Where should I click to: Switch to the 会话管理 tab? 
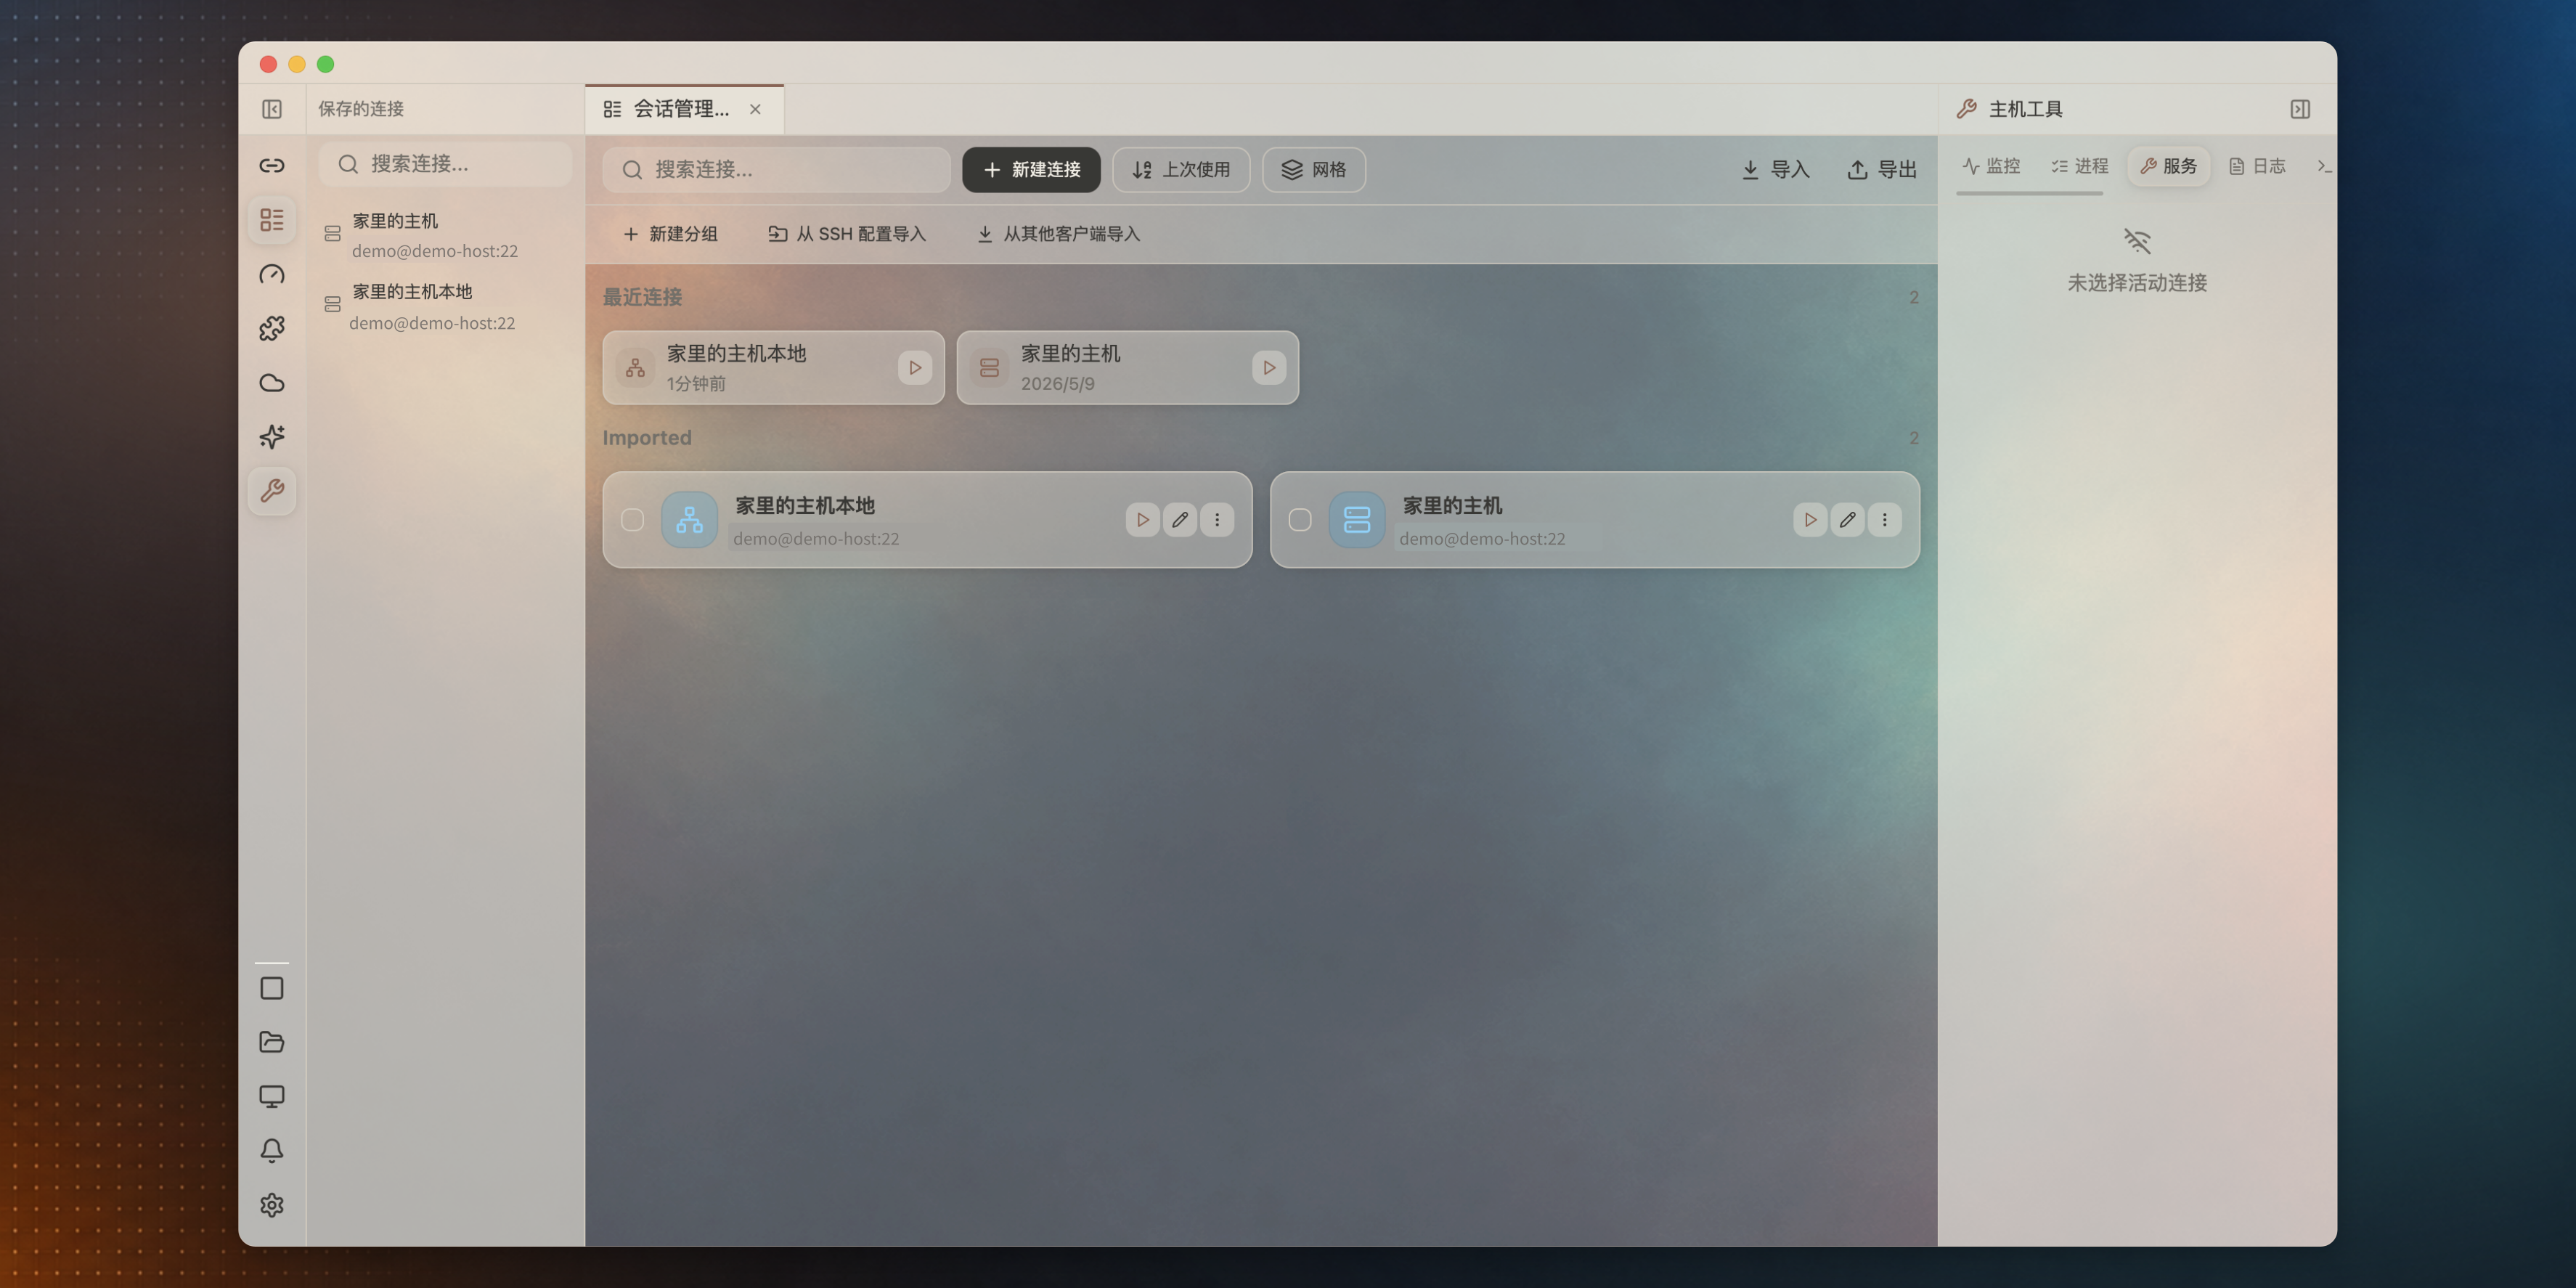tap(684, 109)
